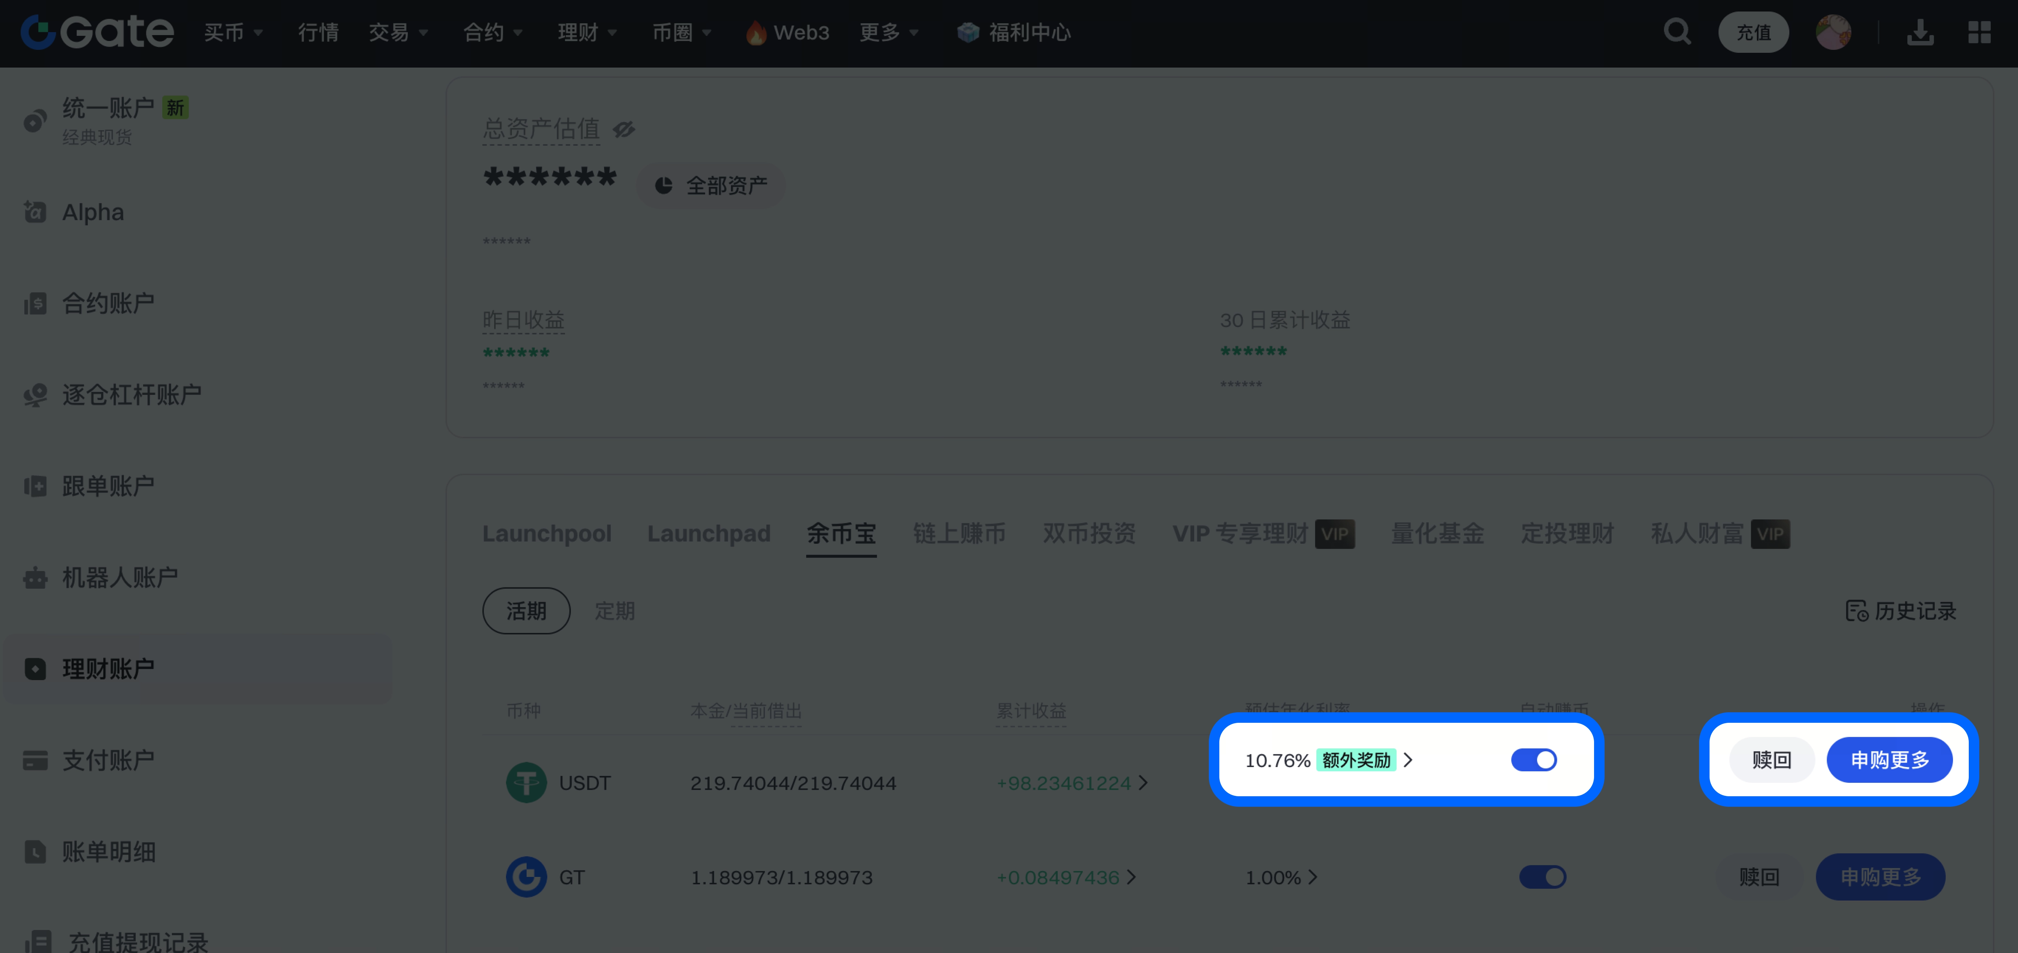Click 申购更多 for USDT
This screenshot has height=953, width=2018.
[1889, 760]
